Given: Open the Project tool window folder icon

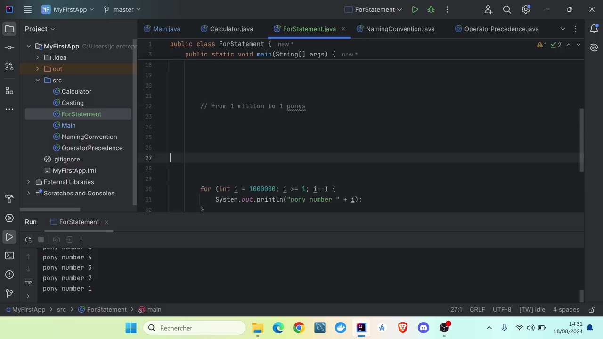Looking at the screenshot, I should point(9,29).
